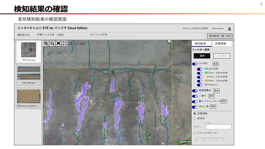Click 編集 button next to ひび割れ
Screen dimensions: 265x149
tap(216, 64)
